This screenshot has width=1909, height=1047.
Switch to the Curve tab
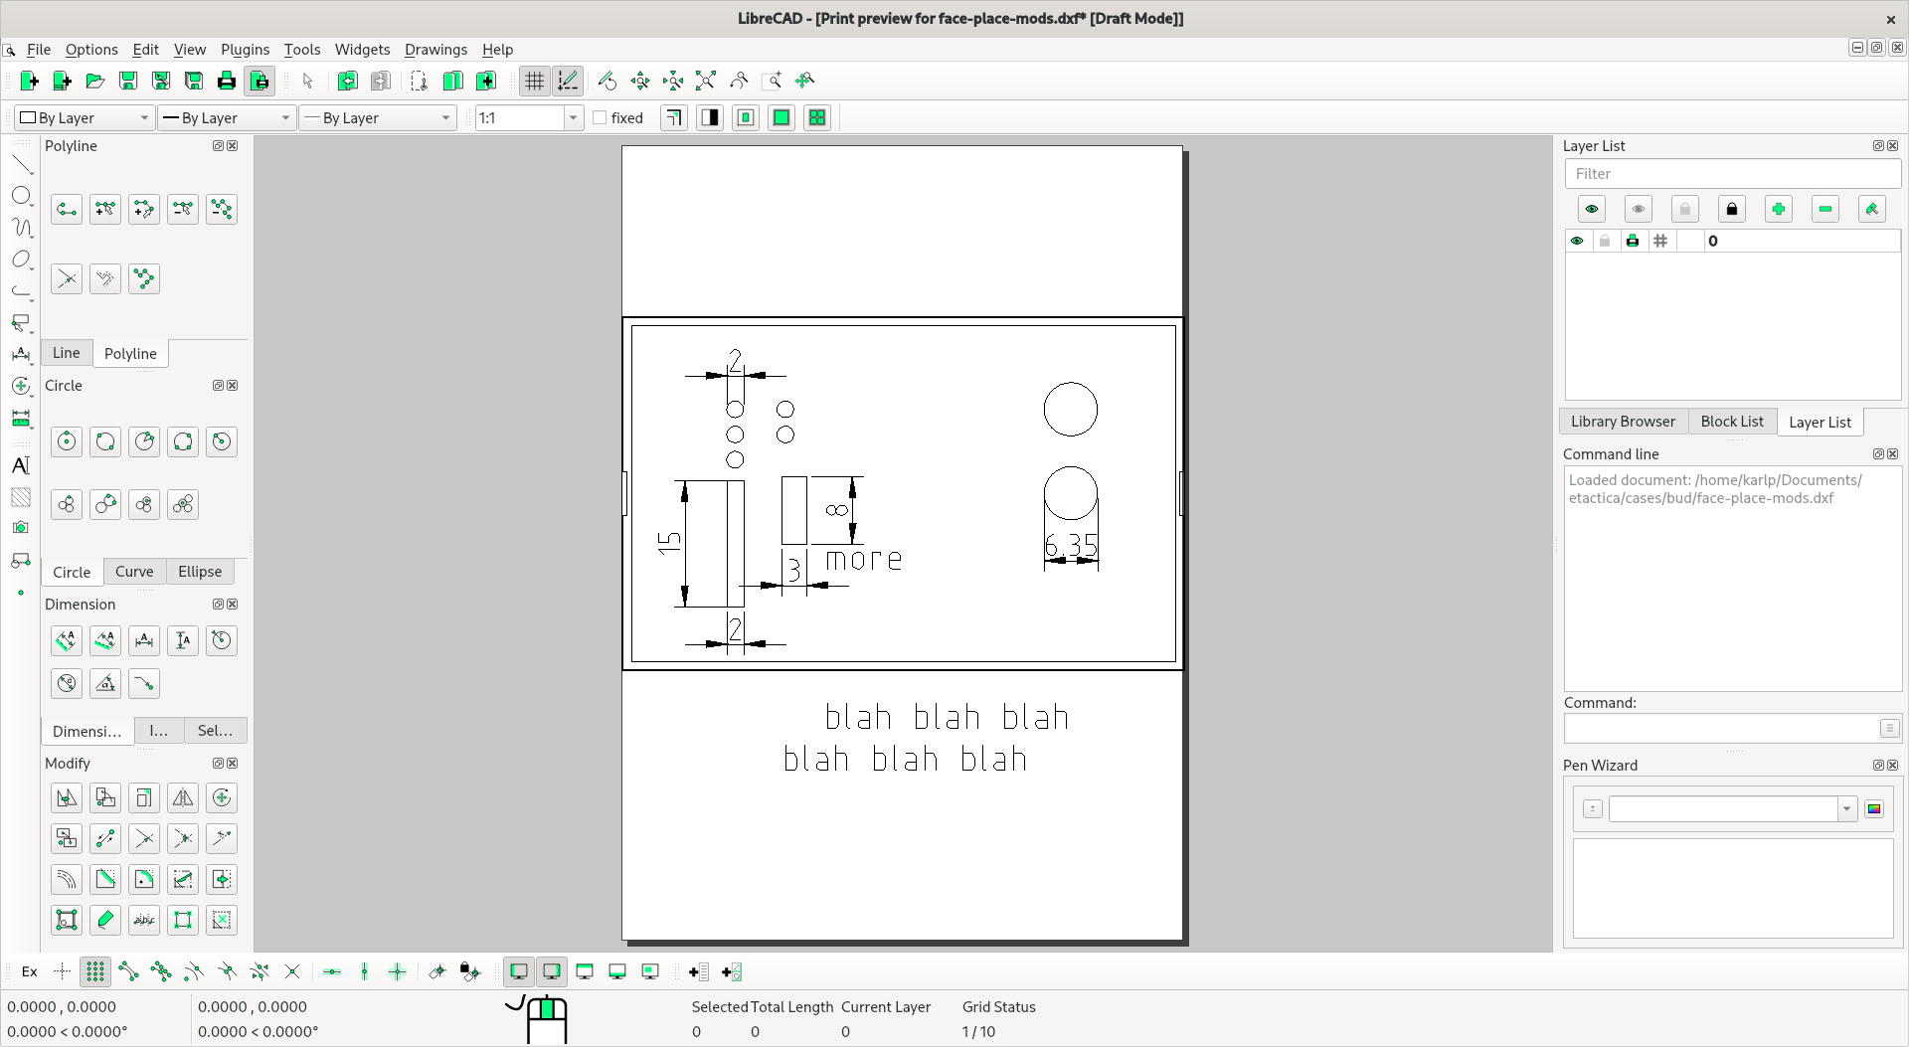click(x=134, y=572)
